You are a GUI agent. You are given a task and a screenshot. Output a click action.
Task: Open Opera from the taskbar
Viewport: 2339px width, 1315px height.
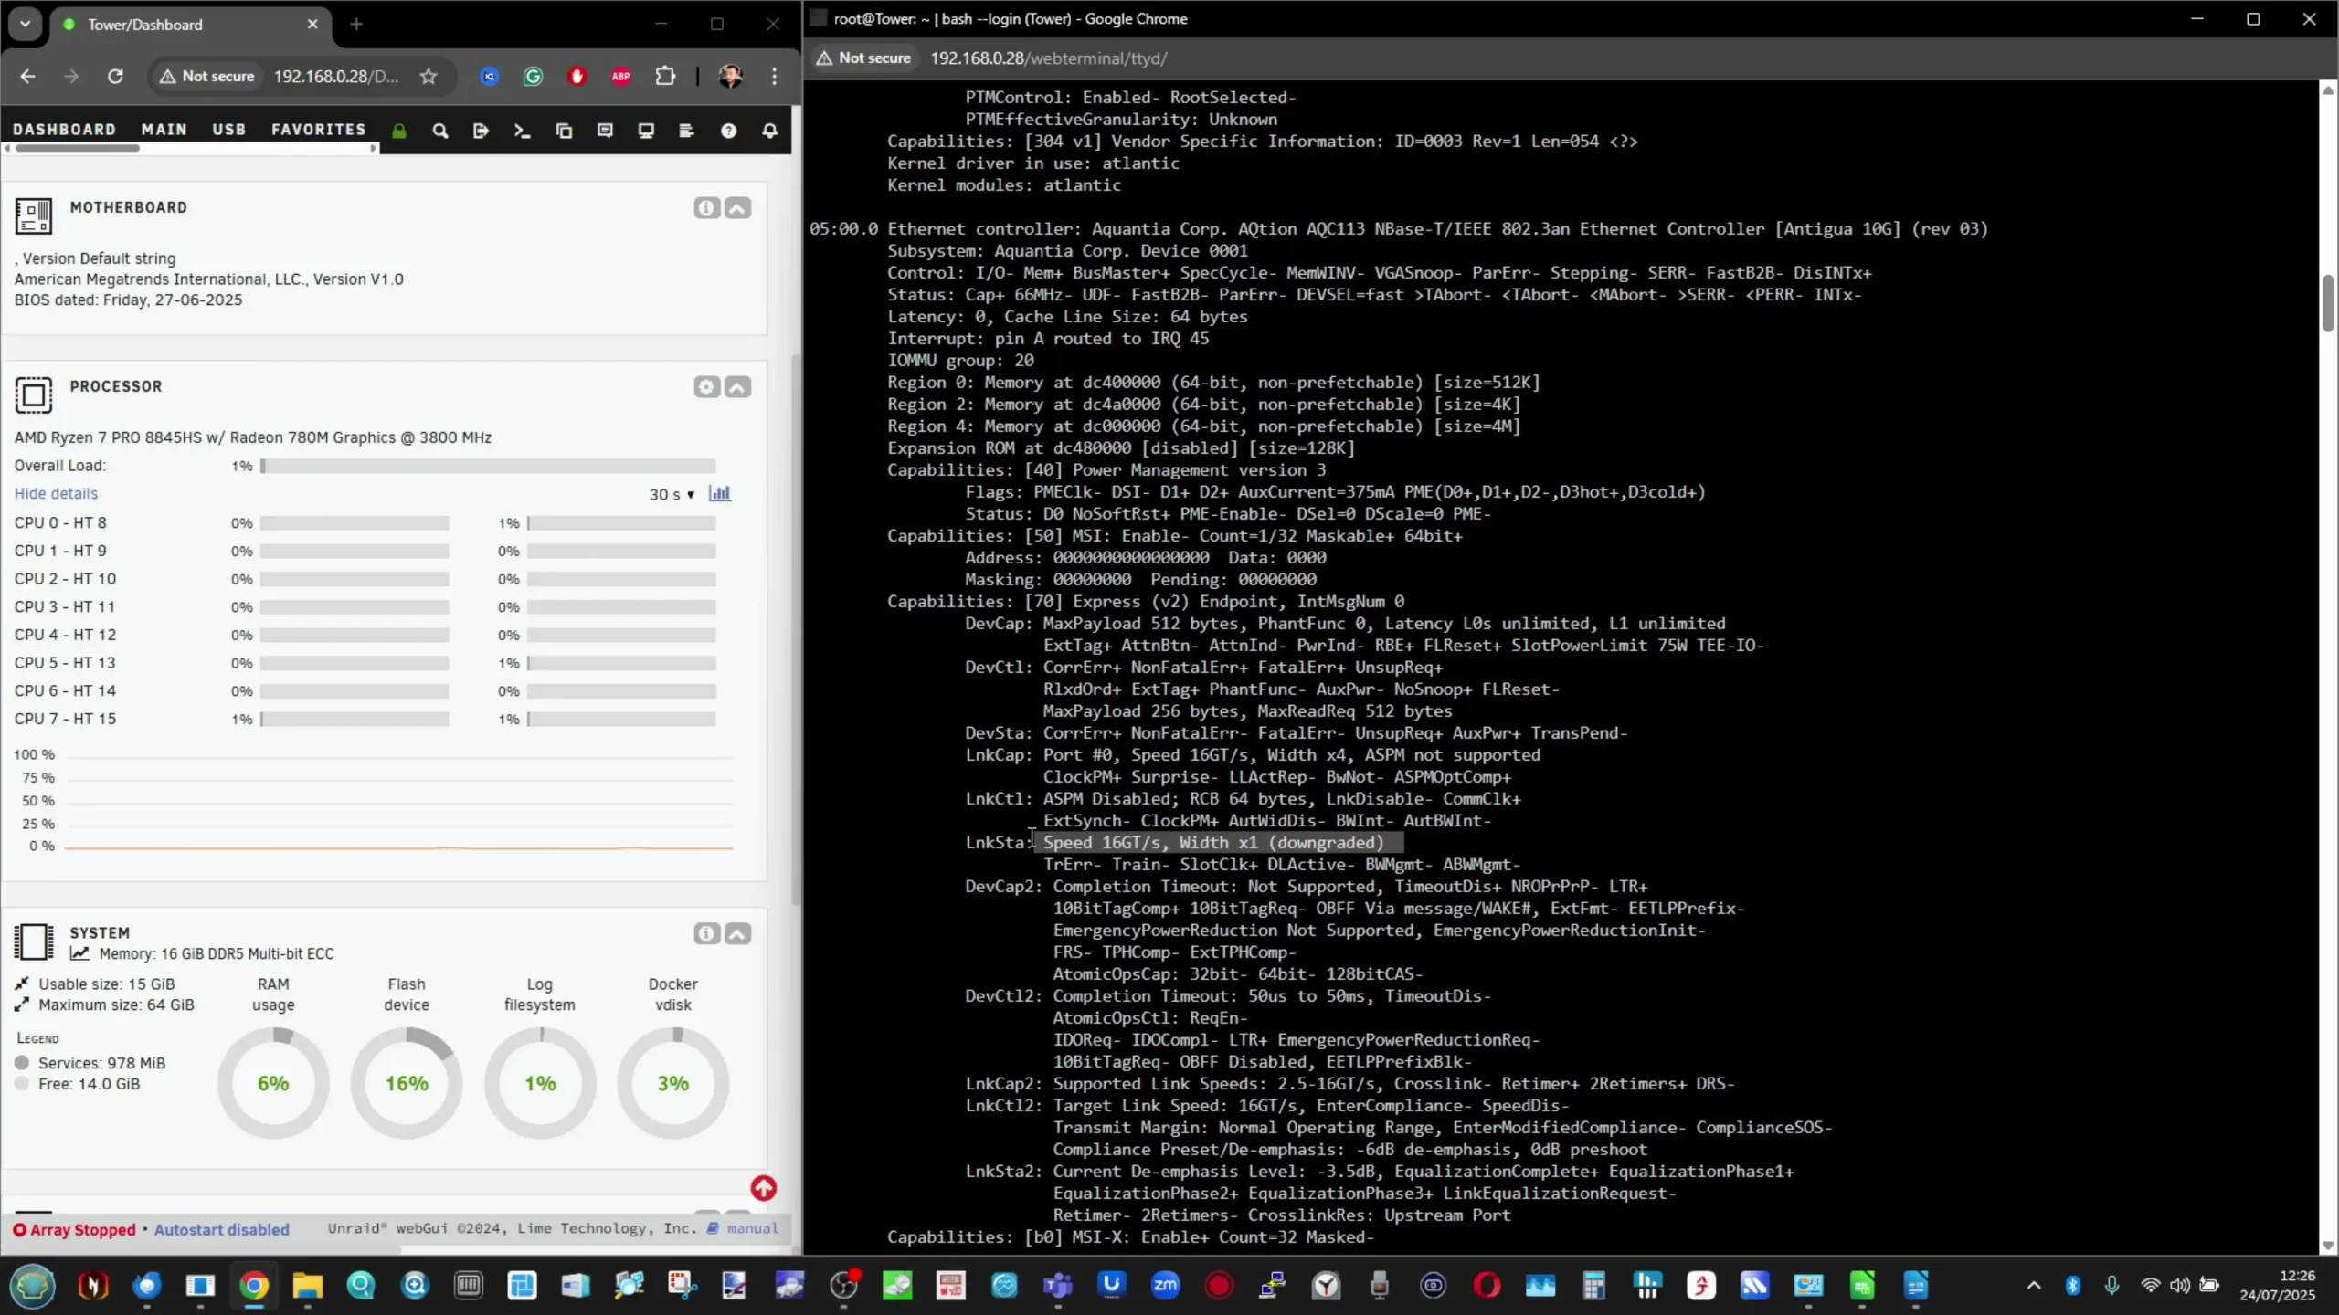point(1487,1286)
